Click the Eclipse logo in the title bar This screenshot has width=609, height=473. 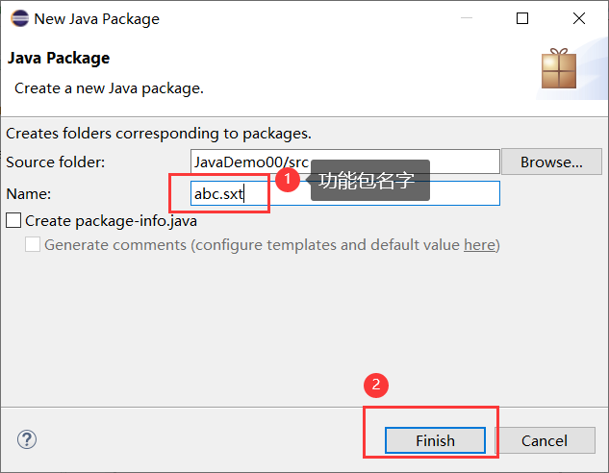point(20,18)
